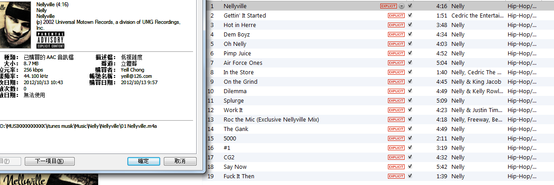The height and width of the screenshot is (185, 554).
Task: Click the EXPLICIT badge next to Dilemma
Action: 396,91
